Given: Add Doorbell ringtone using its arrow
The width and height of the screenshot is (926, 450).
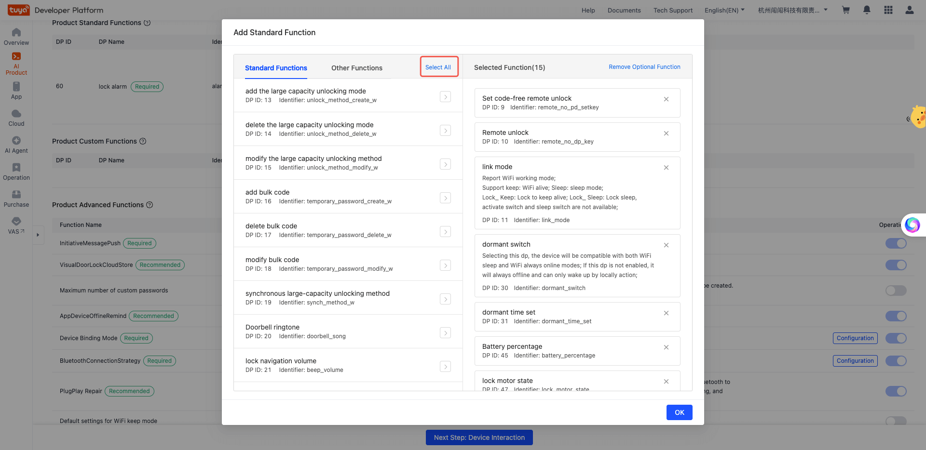Looking at the screenshot, I should tap(445, 333).
